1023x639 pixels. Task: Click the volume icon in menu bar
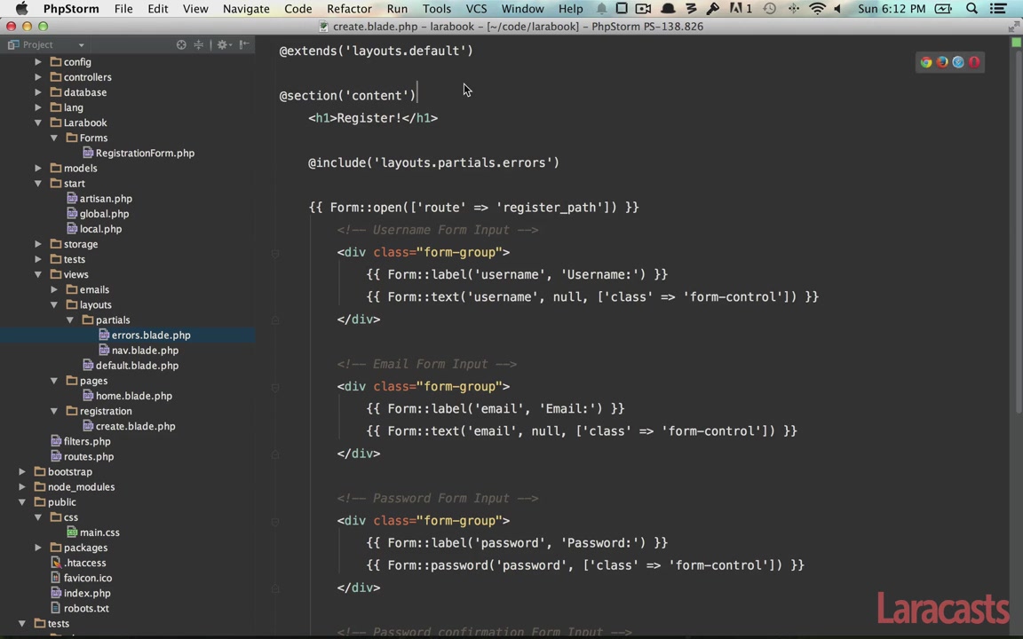[837, 9]
